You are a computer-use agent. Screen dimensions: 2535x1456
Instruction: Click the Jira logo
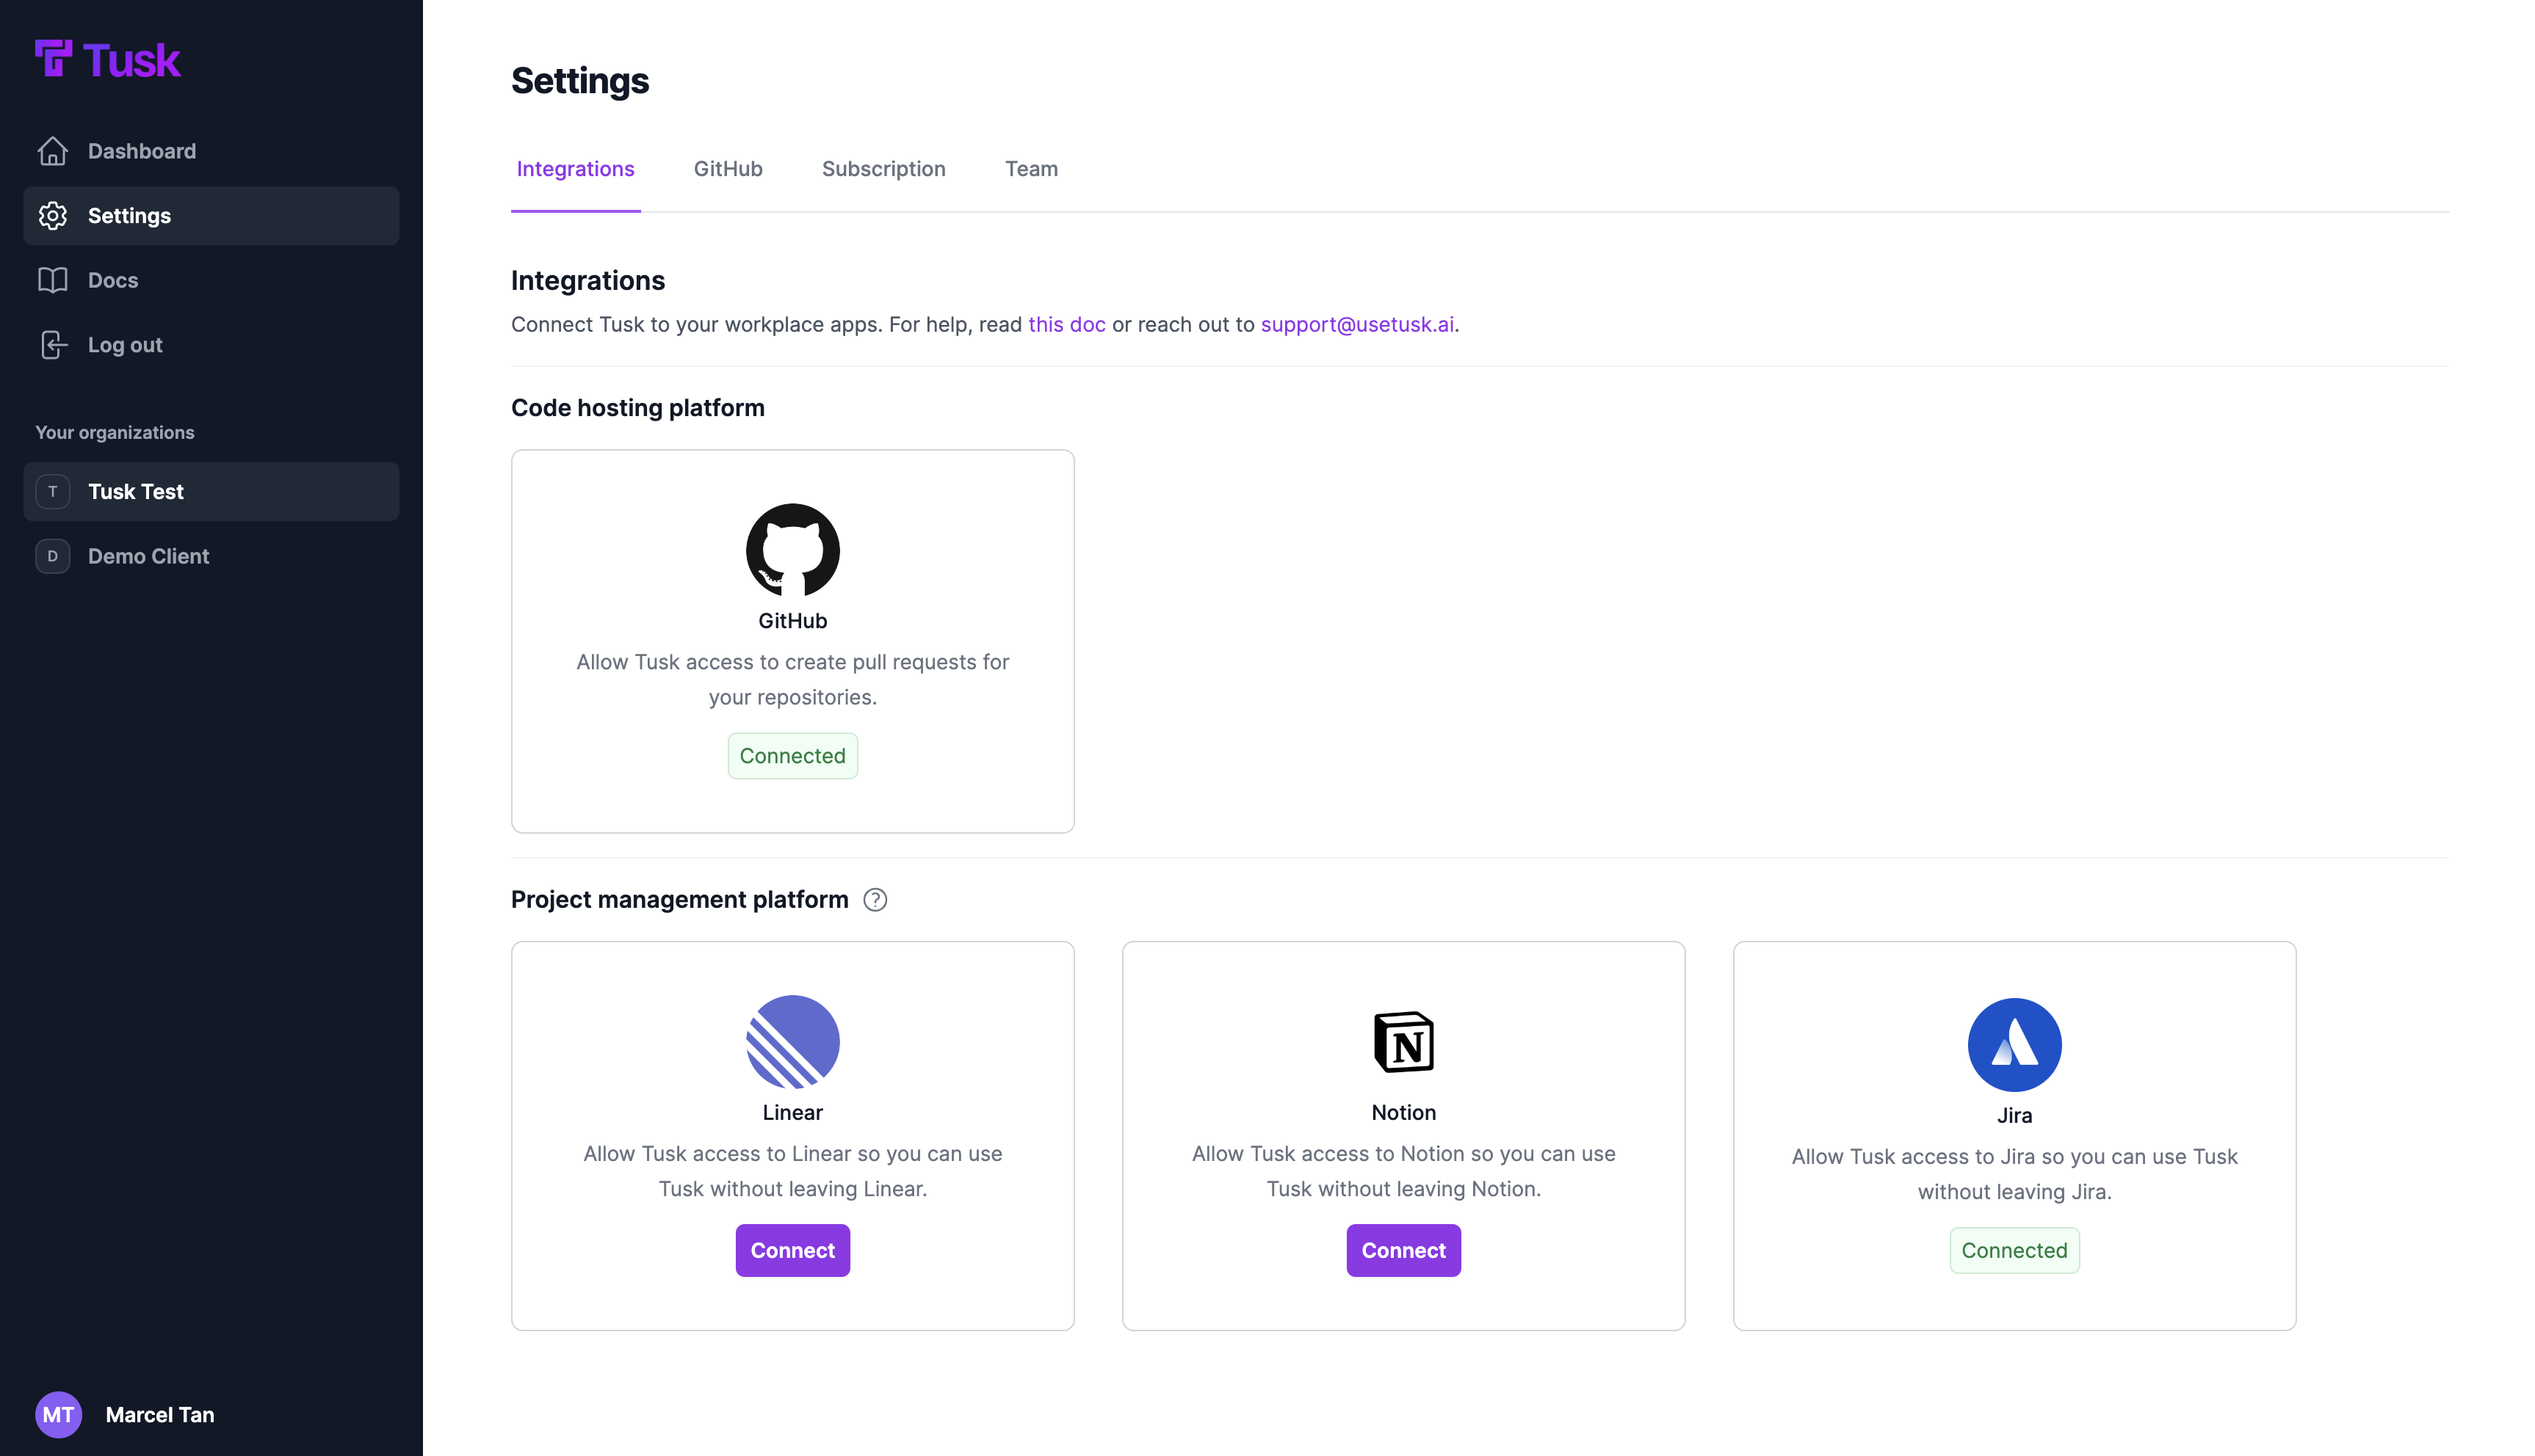[2014, 1045]
